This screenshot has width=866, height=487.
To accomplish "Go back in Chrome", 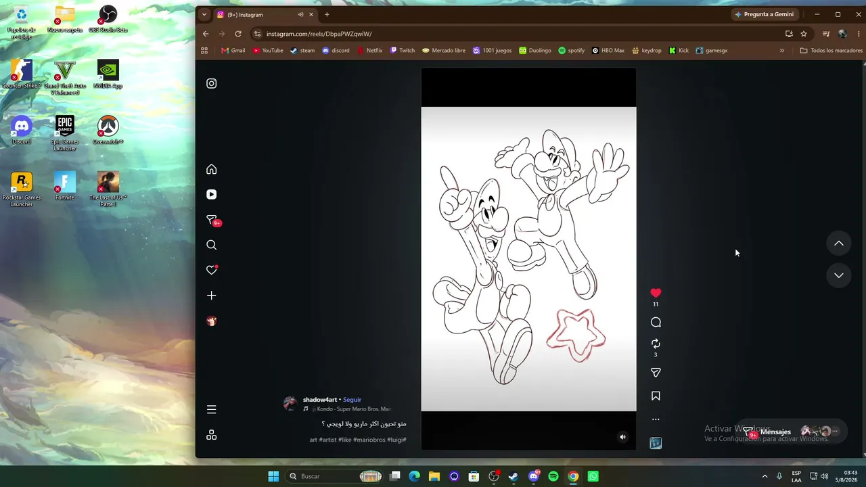I will (x=206, y=34).
